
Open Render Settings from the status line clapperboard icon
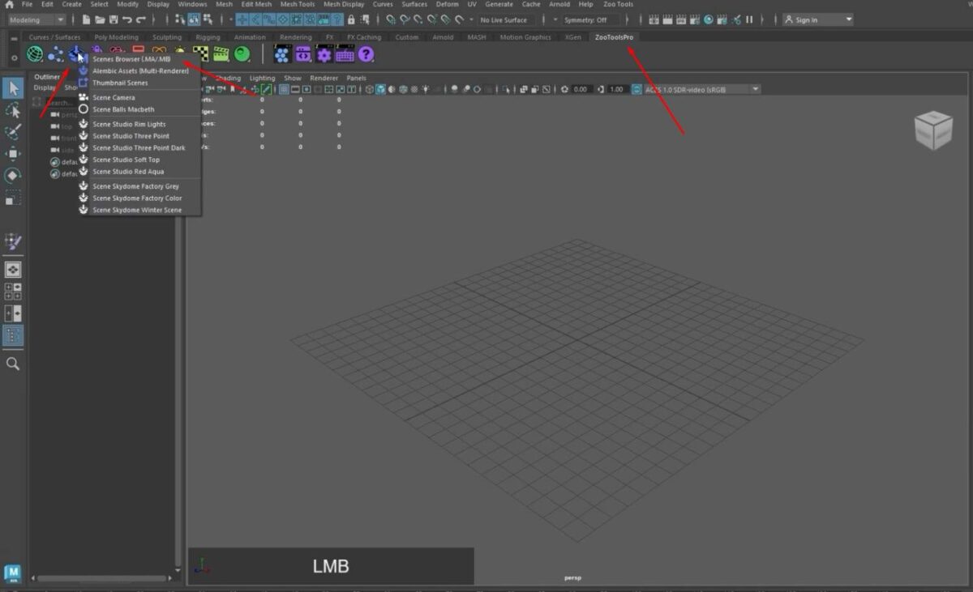tap(695, 20)
